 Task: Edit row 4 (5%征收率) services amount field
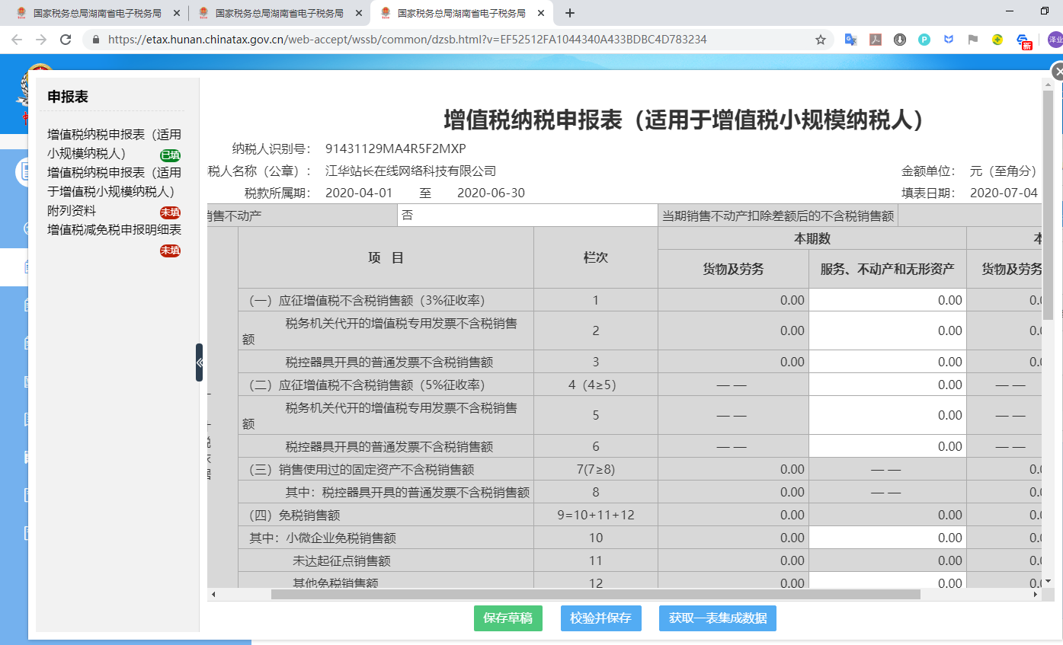[x=888, y=385]
